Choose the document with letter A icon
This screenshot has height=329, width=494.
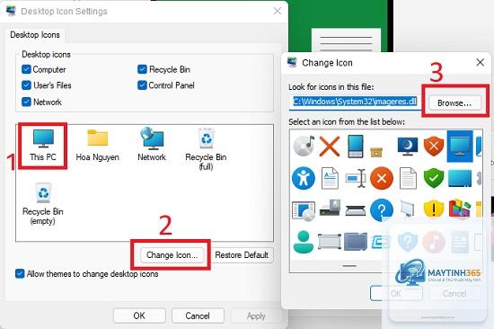click(330, 179)
